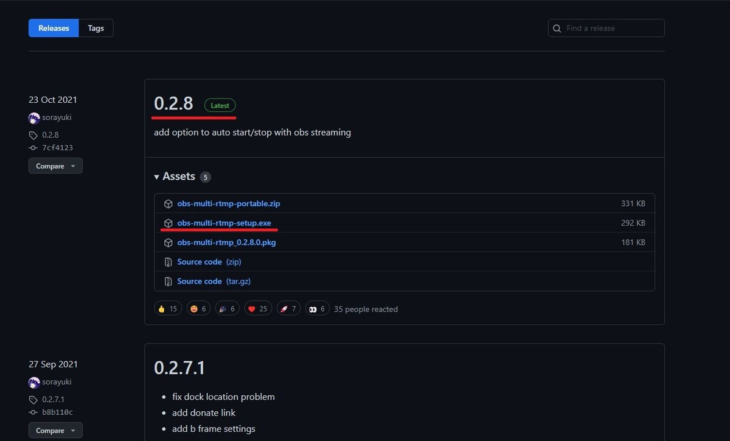The height and width of the screenshot is (441, 730).
Task: Click file icon for Source code (zip)
Action: 169,262
